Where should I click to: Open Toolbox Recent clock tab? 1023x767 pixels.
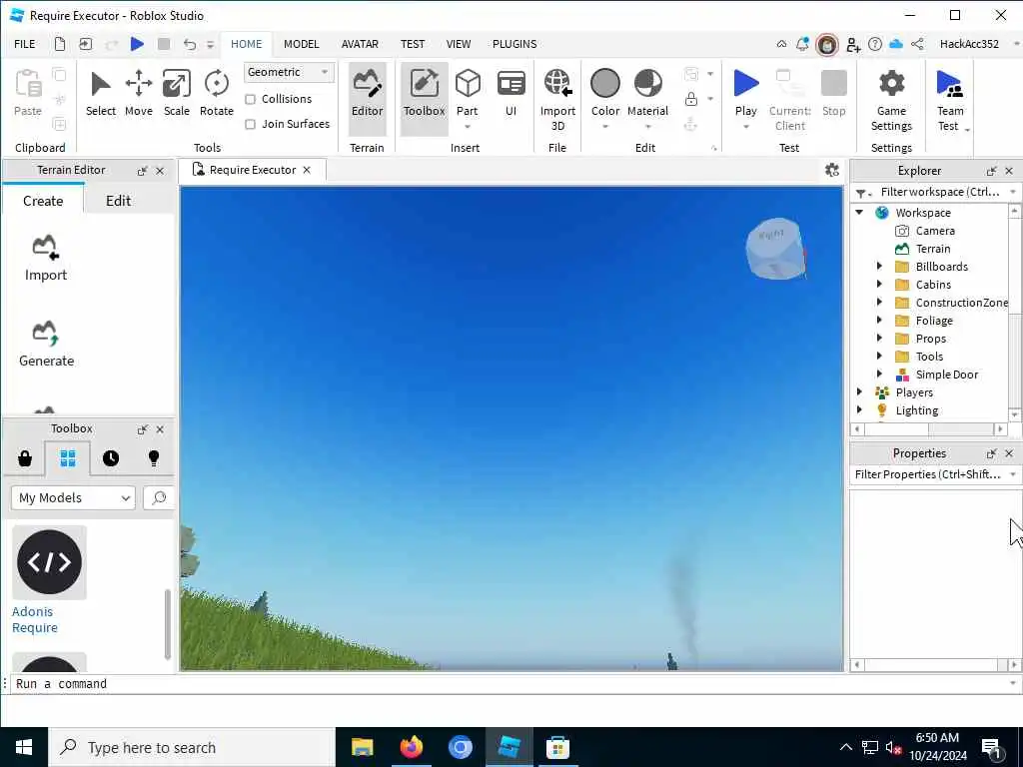pos(111,458)
